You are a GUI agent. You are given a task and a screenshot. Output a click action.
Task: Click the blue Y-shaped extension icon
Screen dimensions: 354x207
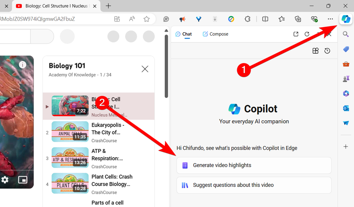199,19
